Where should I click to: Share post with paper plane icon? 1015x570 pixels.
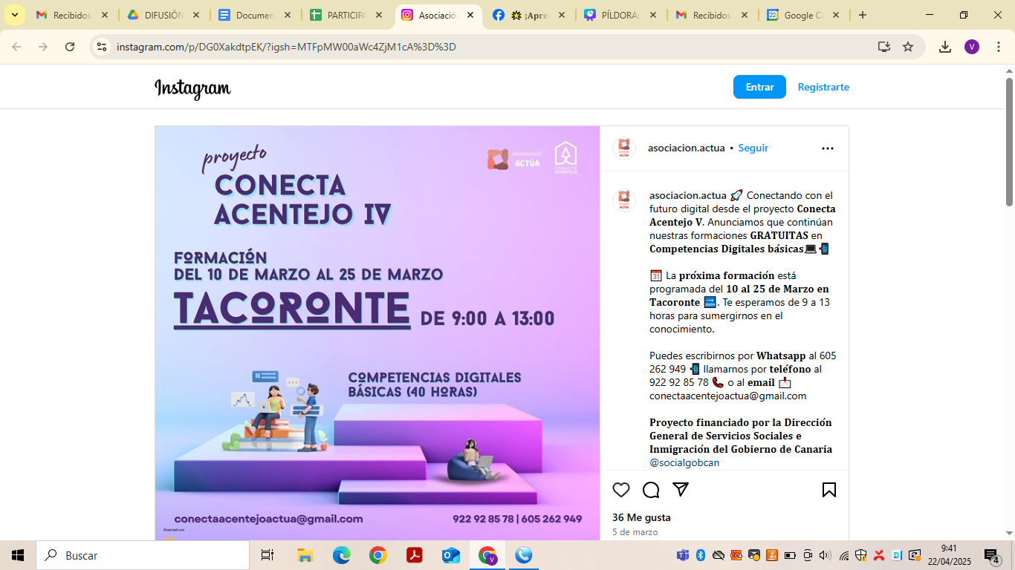point(681,490)
